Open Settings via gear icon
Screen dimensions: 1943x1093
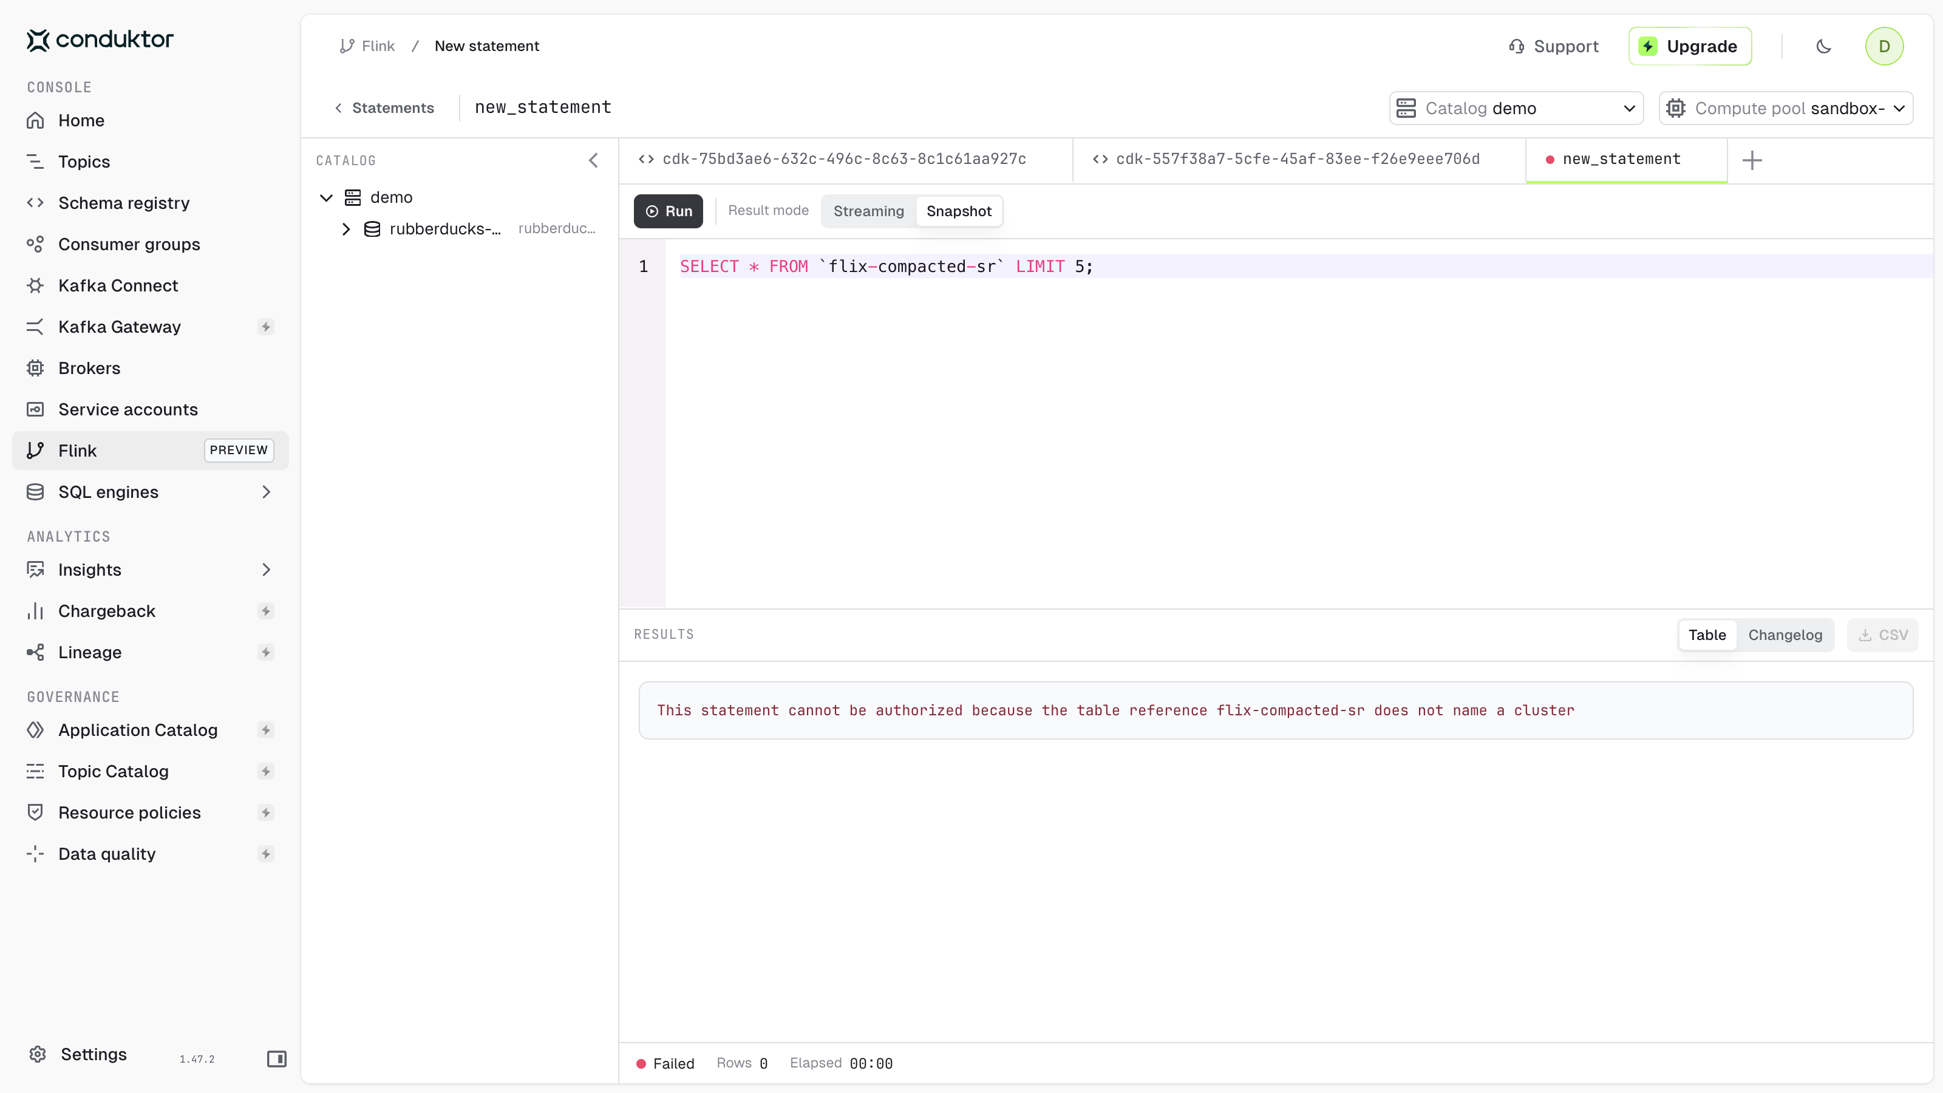pyautogui.click(x=38, y=1055)
